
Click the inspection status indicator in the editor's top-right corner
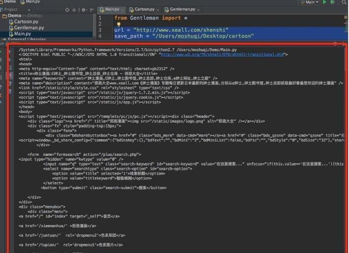tap(345, 17)
